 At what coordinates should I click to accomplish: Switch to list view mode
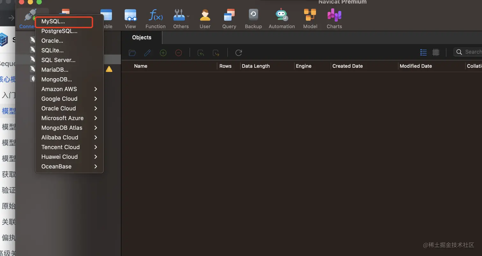(x=423, y=52)
